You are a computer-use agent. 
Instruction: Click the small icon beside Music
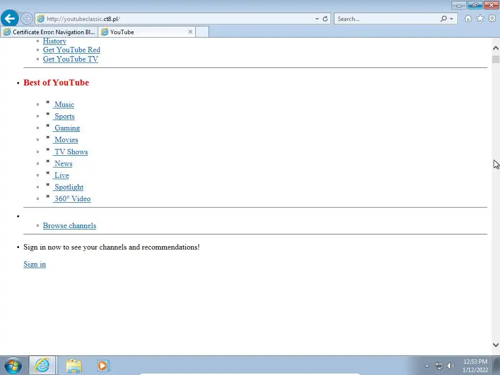48,103
